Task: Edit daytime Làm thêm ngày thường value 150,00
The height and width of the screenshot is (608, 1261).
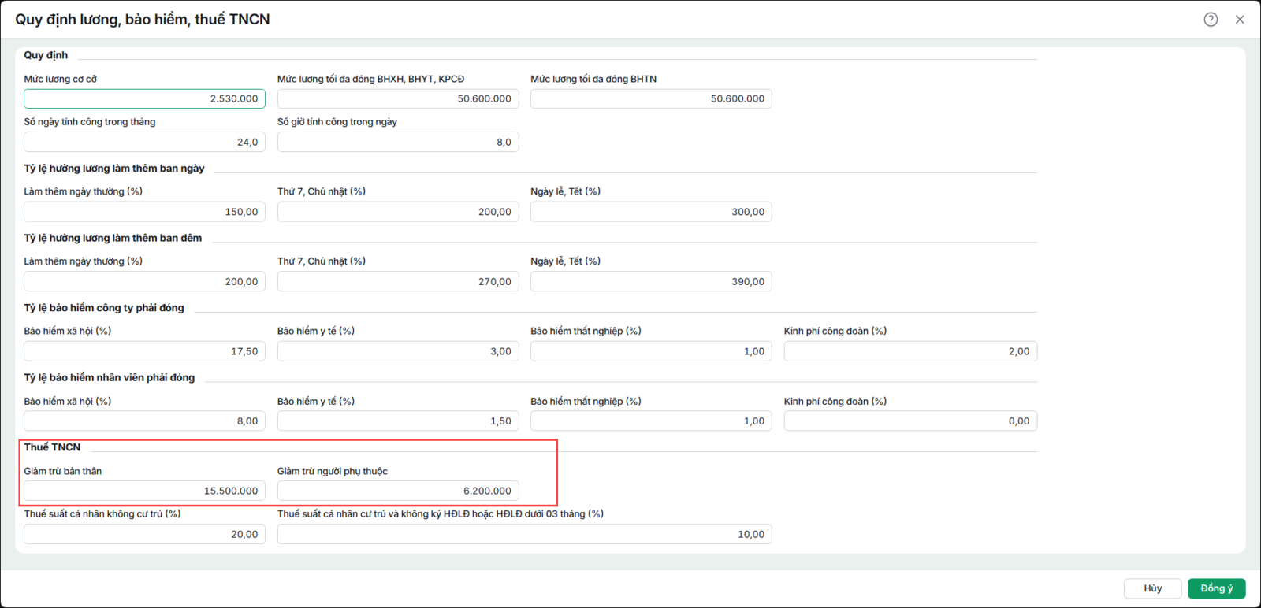Action: point(144,212)
